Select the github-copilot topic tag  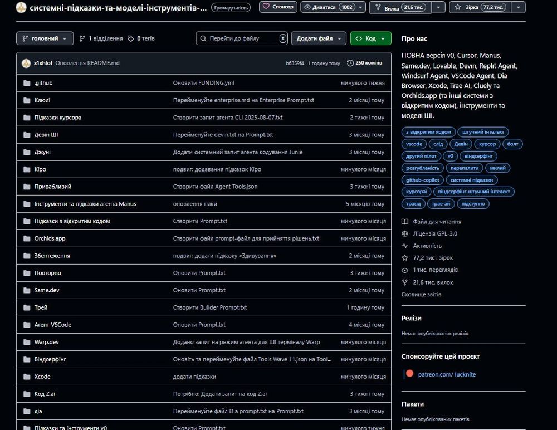(422, 180)
